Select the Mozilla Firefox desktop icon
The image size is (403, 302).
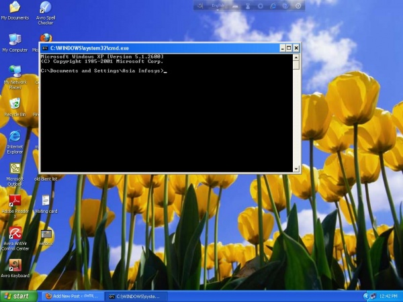pyautogui.click(x=46, y=38)
